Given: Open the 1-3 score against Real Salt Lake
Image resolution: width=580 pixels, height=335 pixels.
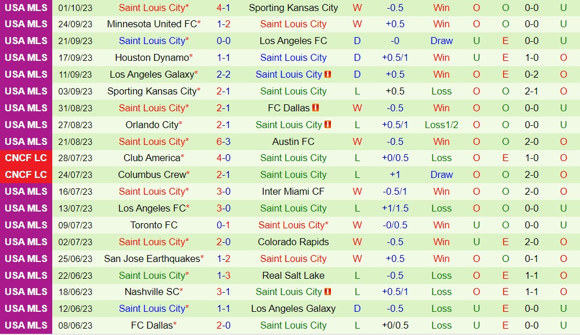Looking at the screenshot, I should click(224, 275).
